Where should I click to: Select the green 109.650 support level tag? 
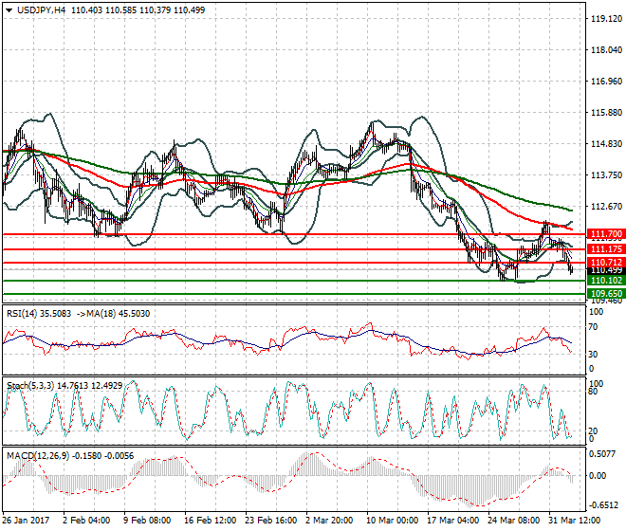605,294
